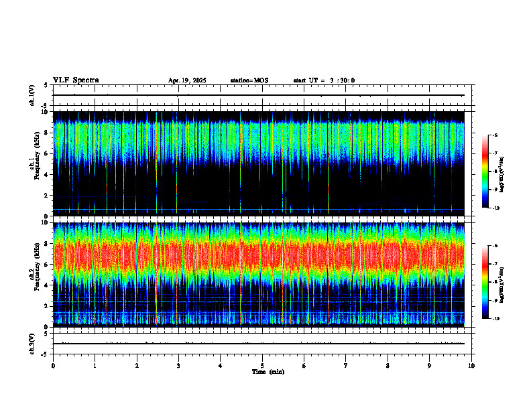Select the "7" tick on the time axis
Screen dimensions: 531x410
point(346,366)
